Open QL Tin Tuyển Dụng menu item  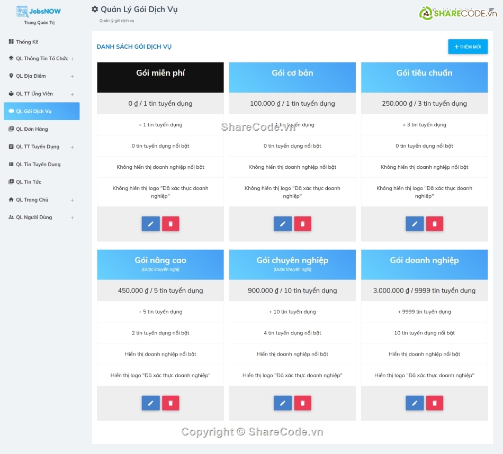[x=42, y=164]
